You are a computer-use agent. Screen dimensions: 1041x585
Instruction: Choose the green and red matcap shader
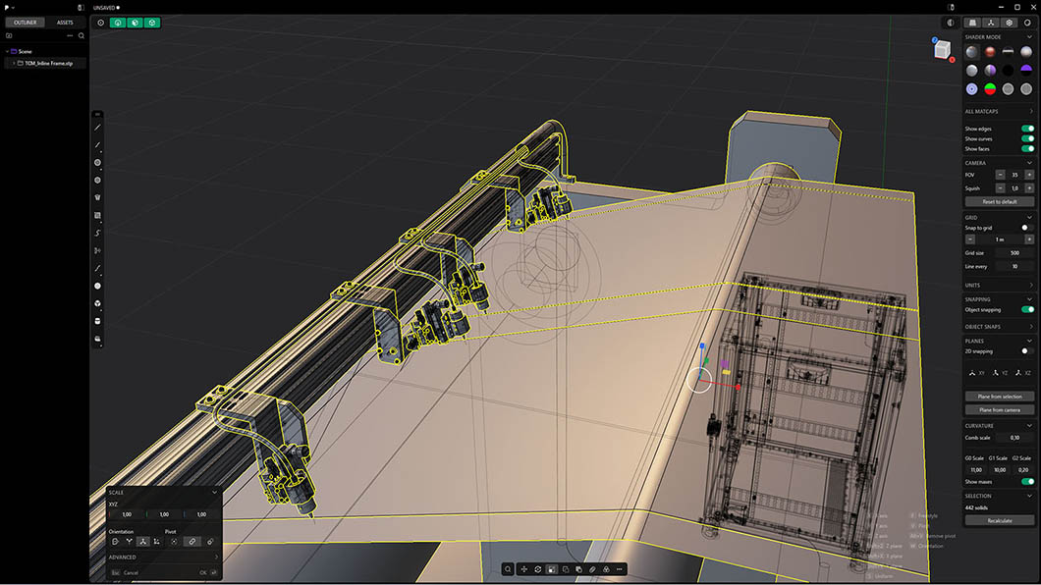pos(990,89)
